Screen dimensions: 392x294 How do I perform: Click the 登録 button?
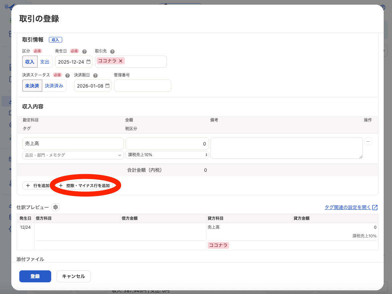(x=35, y=276)
